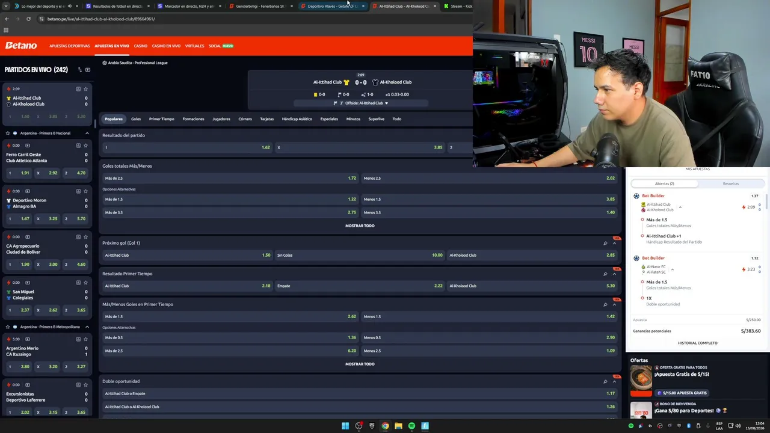
Task: Open File Explorer from the taskbar
Action: 398,426
